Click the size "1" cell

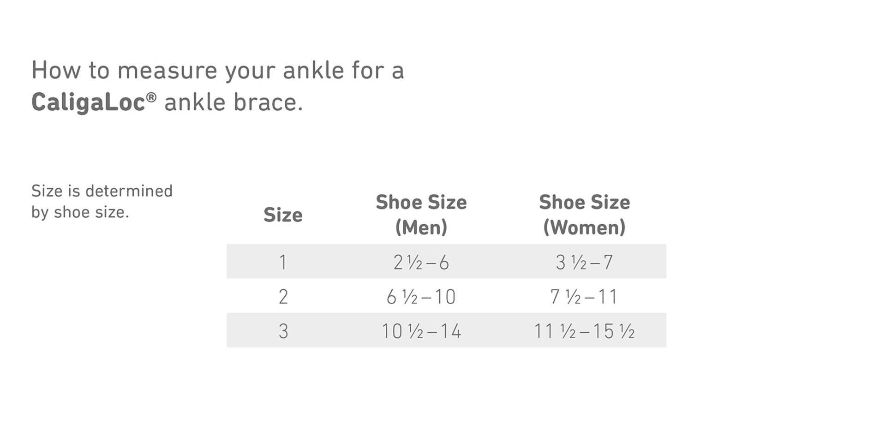pos(283,262)
